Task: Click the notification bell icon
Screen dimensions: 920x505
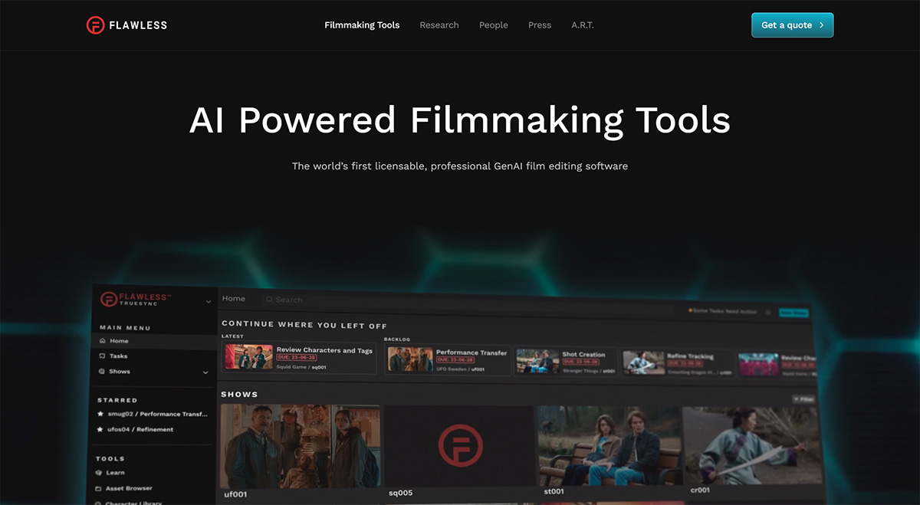Action: (x=768, y=312)
